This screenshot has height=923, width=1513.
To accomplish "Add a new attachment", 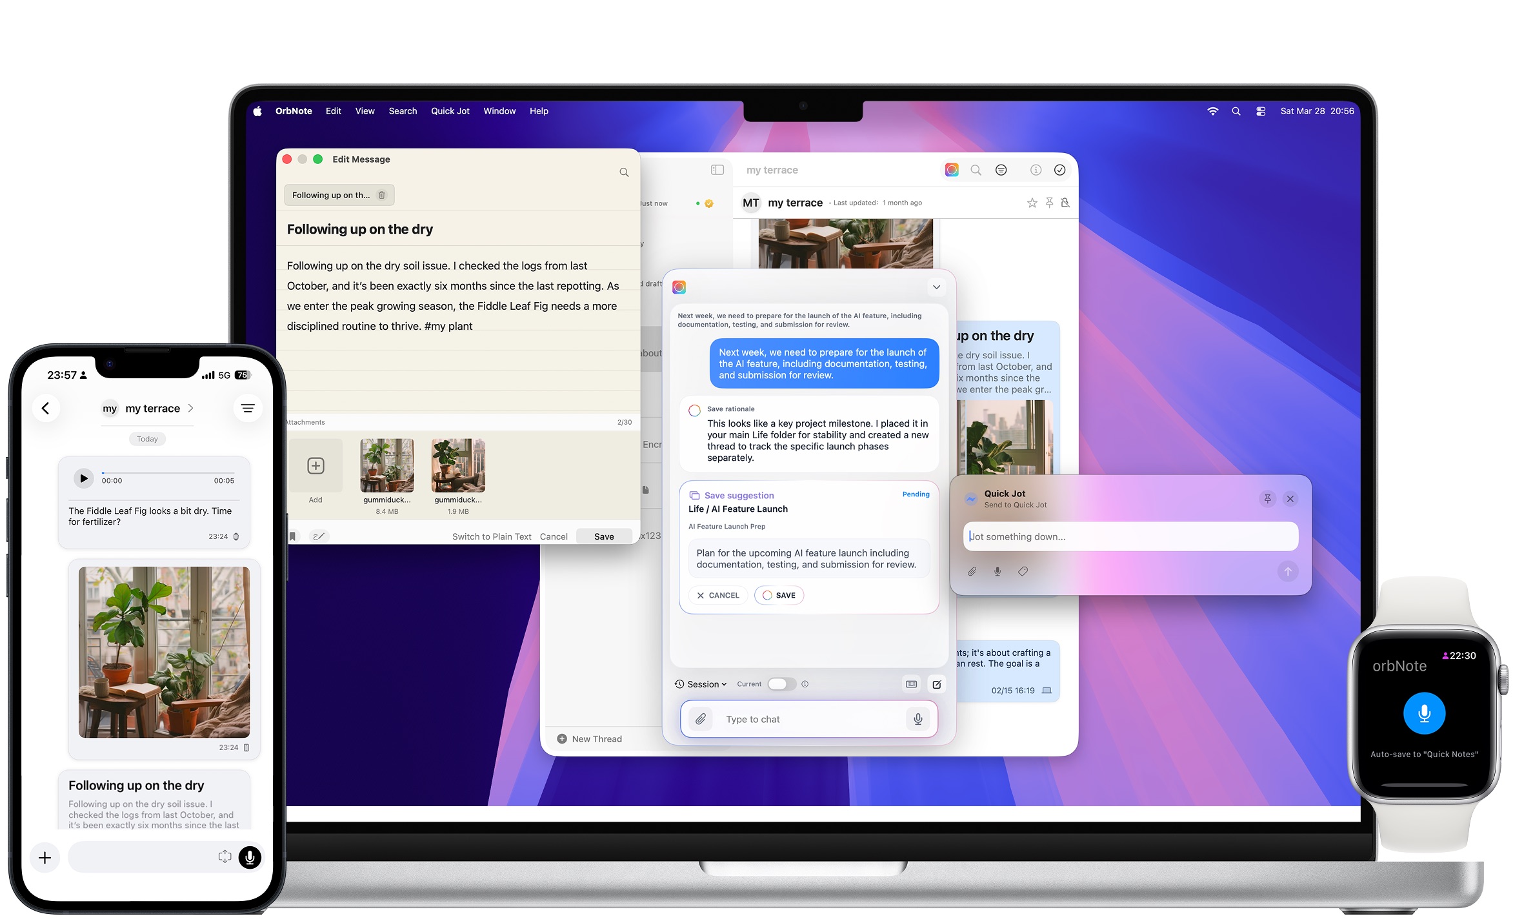I will [x=316, y=466].
